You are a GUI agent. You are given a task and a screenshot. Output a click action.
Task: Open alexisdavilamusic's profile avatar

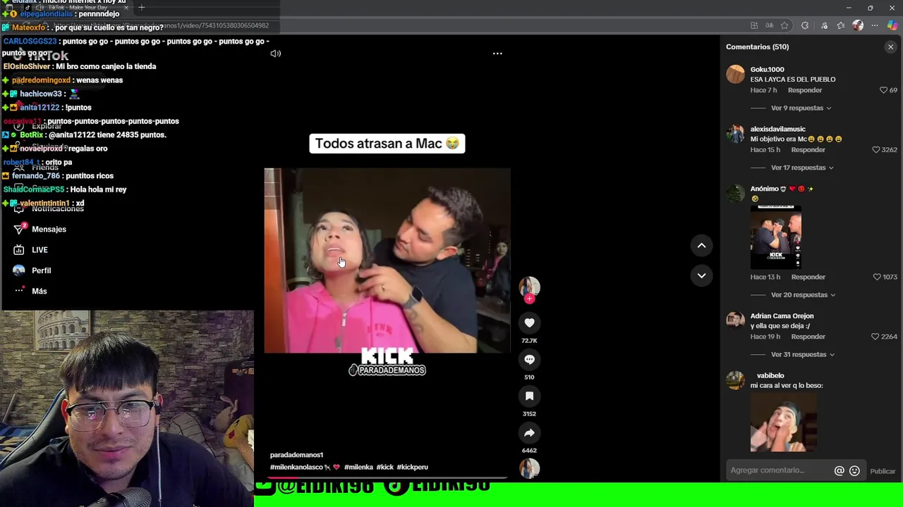point(735,134)
